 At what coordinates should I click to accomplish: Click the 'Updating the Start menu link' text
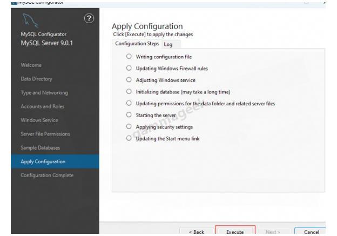point(167,139)
